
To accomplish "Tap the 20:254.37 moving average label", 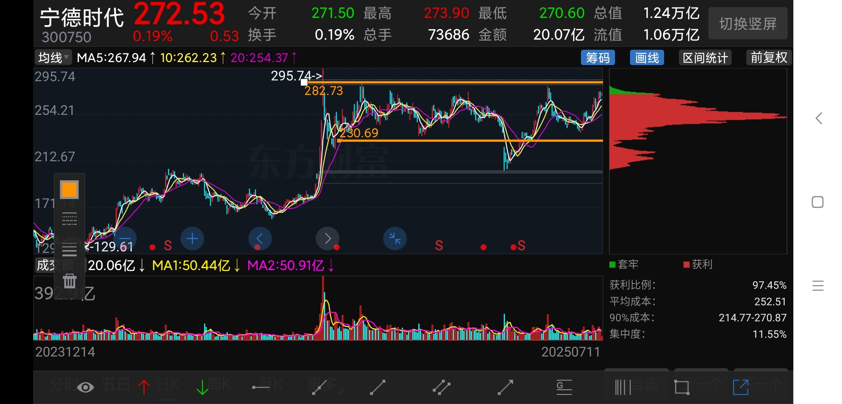I will pos(260,58).
